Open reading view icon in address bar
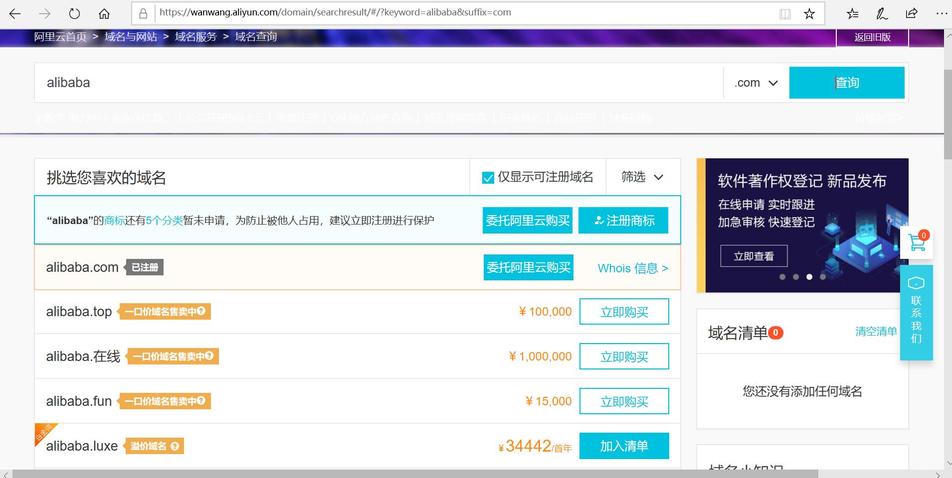 [x=785, y=13]
